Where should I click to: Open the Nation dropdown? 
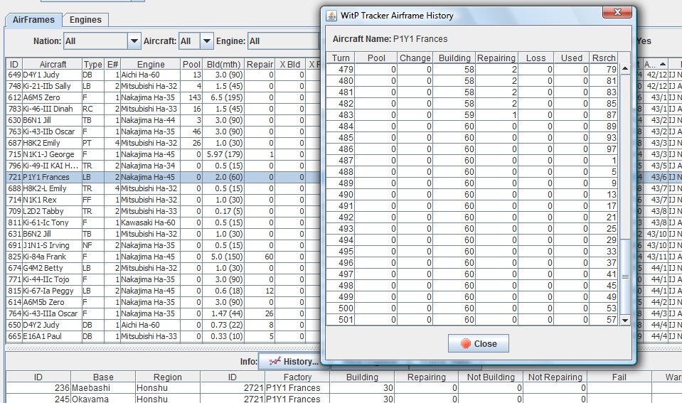coord(134,41)
